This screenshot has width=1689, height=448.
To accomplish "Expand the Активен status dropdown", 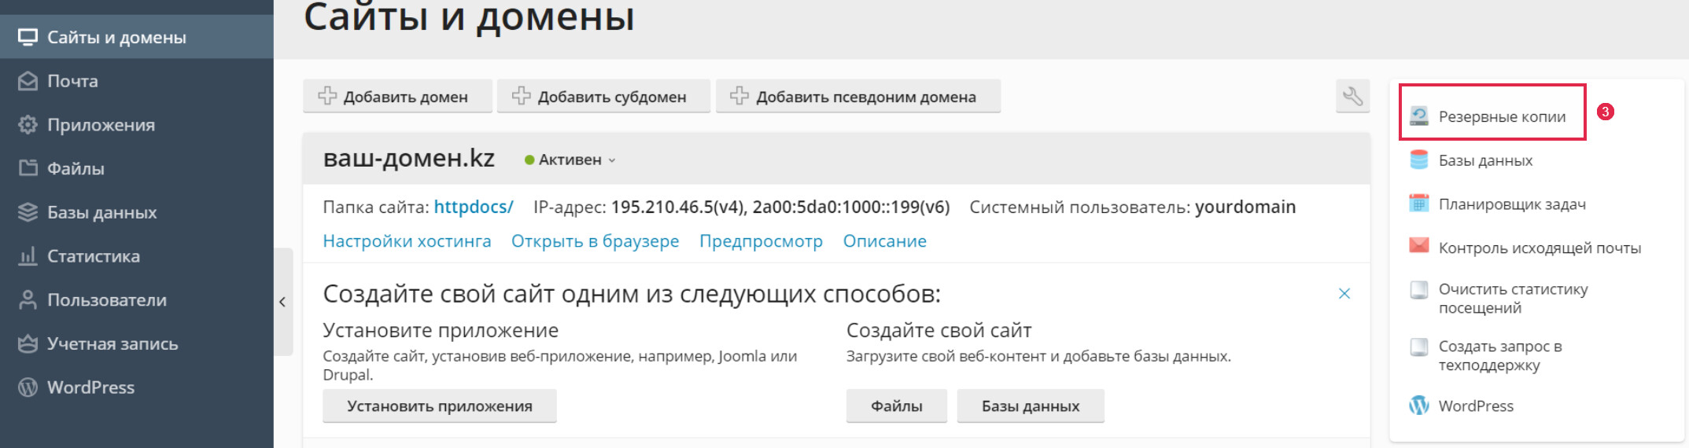I will coord(570,160).
